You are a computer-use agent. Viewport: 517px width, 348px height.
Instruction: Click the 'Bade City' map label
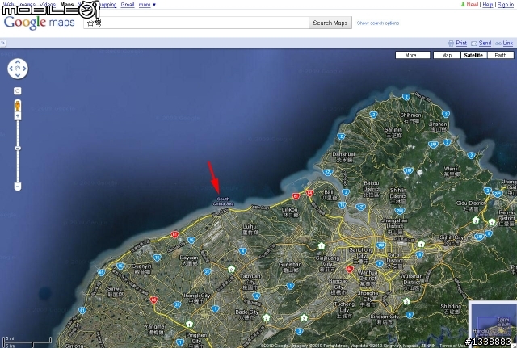point(247,314)
